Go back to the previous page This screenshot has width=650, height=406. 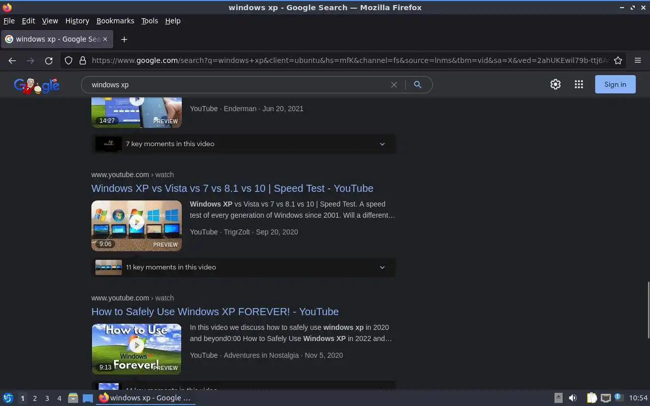(x=12, y=60)
